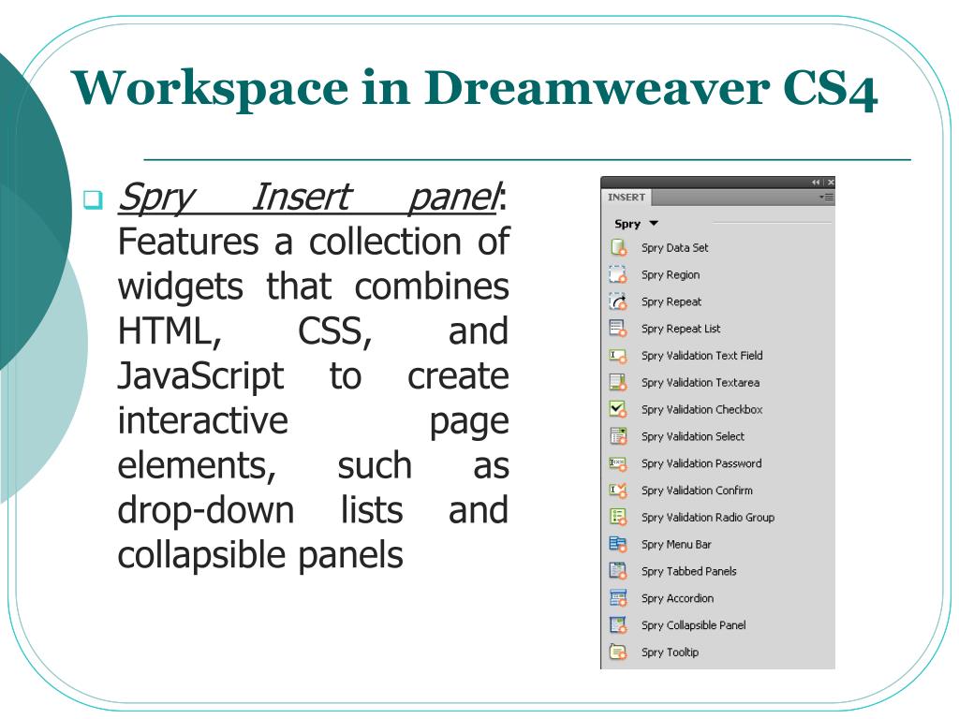Click the 'Spry Data Set' label
This screenshot has width=959, height=719.
tap(674, 247)
